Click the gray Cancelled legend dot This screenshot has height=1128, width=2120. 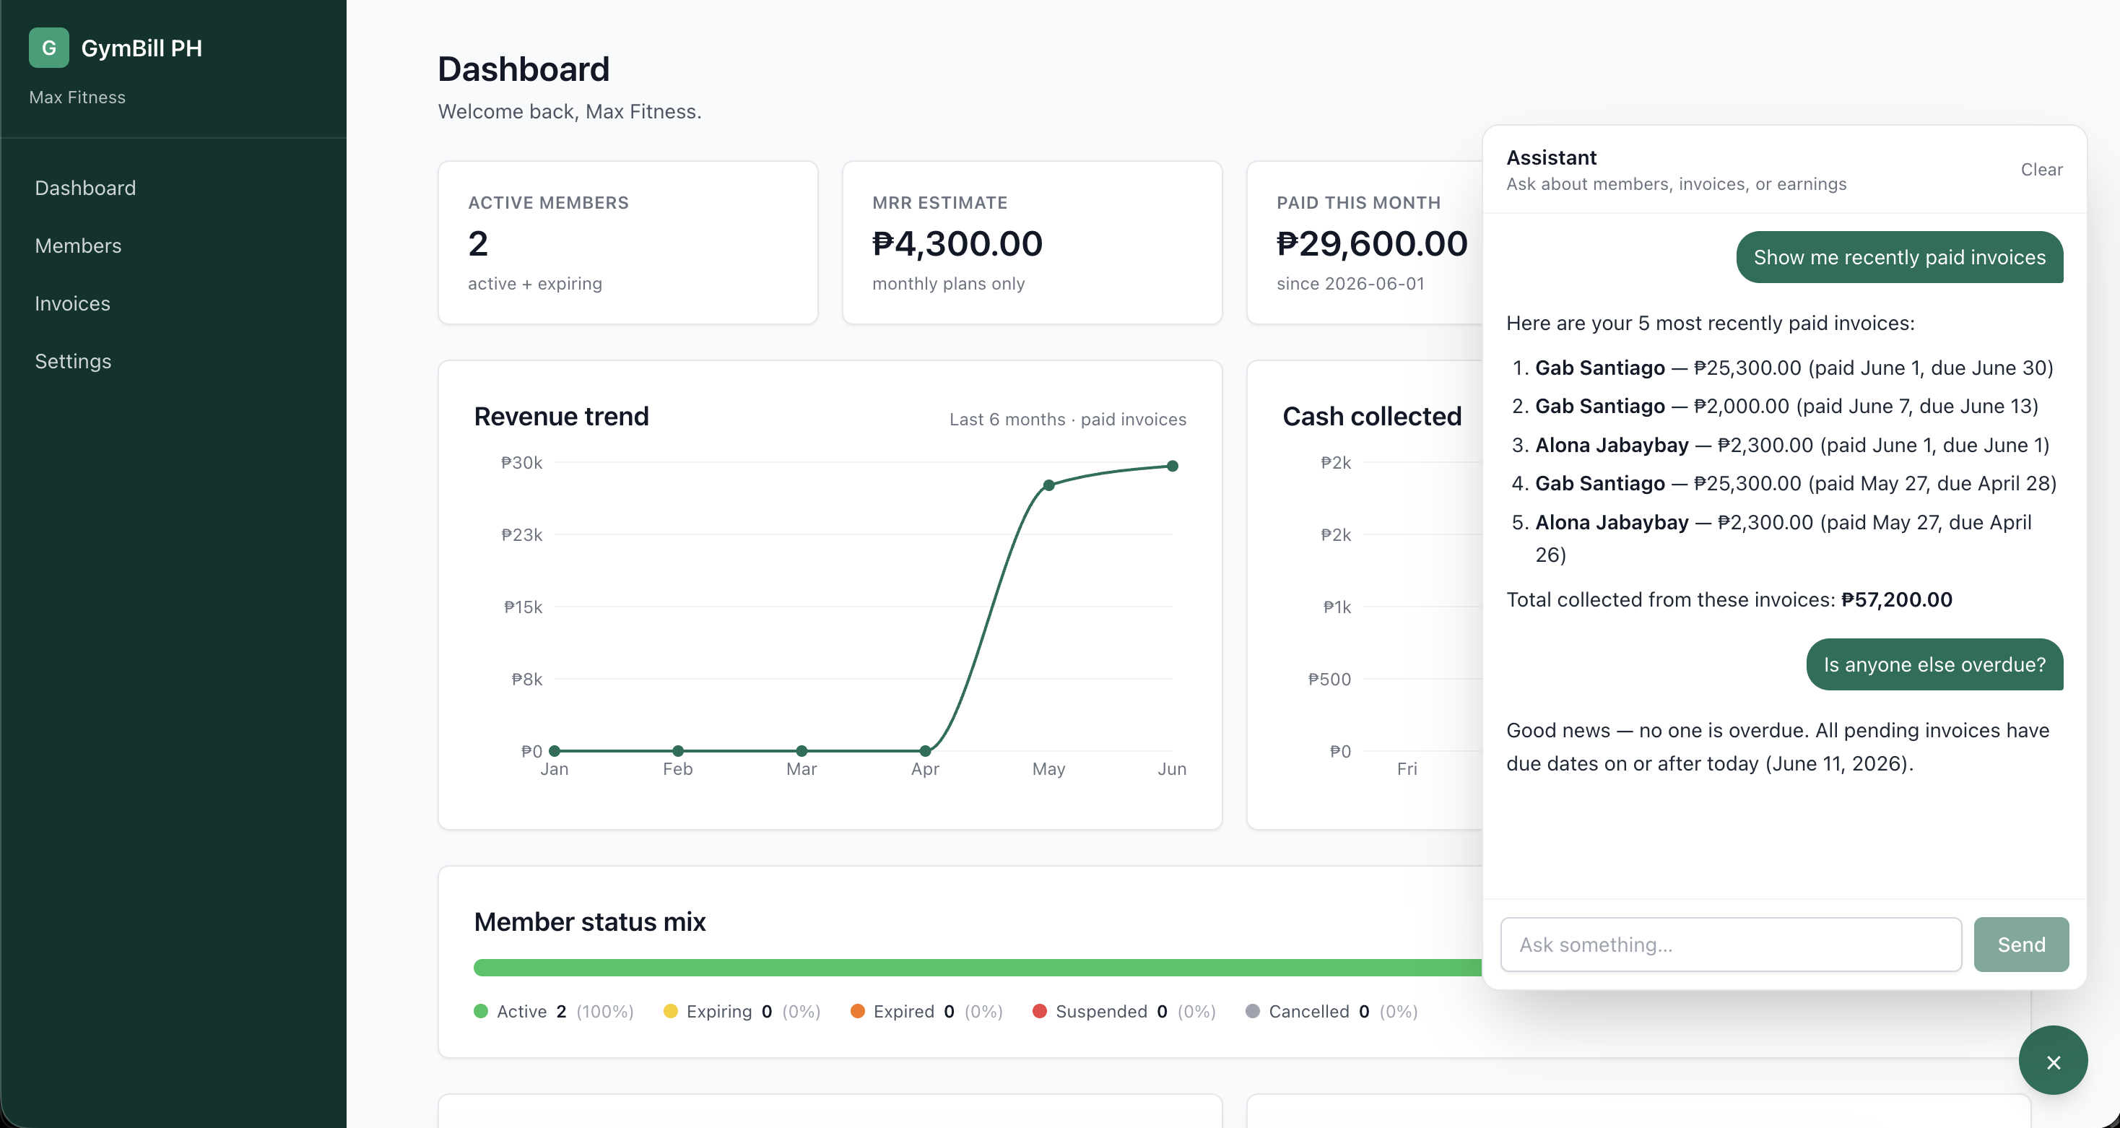[x=1253, y=1011]
